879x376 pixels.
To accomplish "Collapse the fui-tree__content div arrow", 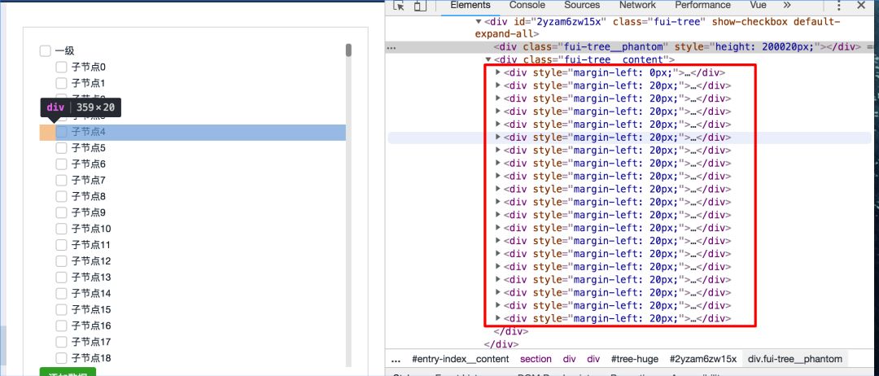I will click(488, 59).
